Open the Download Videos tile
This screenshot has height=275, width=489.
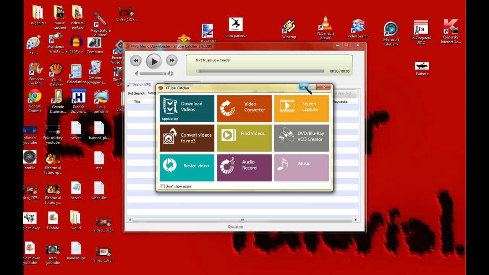(187, 109)
